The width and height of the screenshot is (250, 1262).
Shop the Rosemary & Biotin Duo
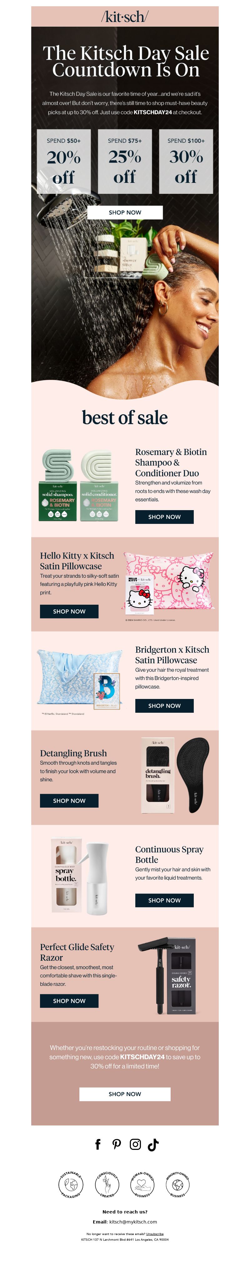point(164,517)
